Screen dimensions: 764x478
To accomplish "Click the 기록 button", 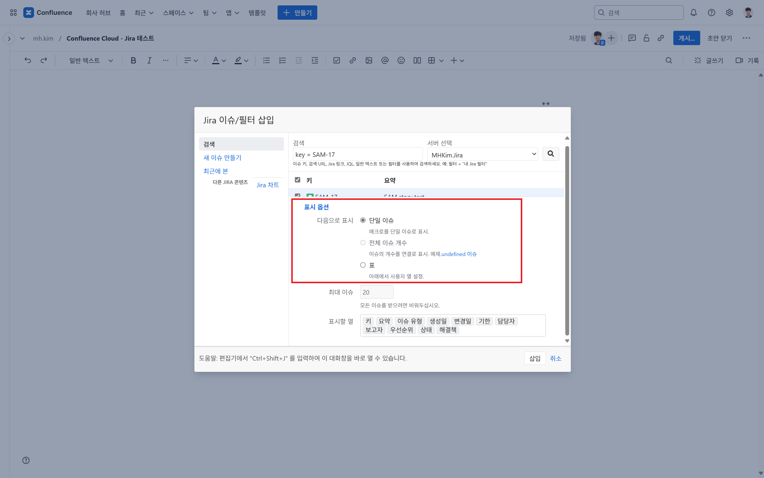I will (x=747, y=60).
